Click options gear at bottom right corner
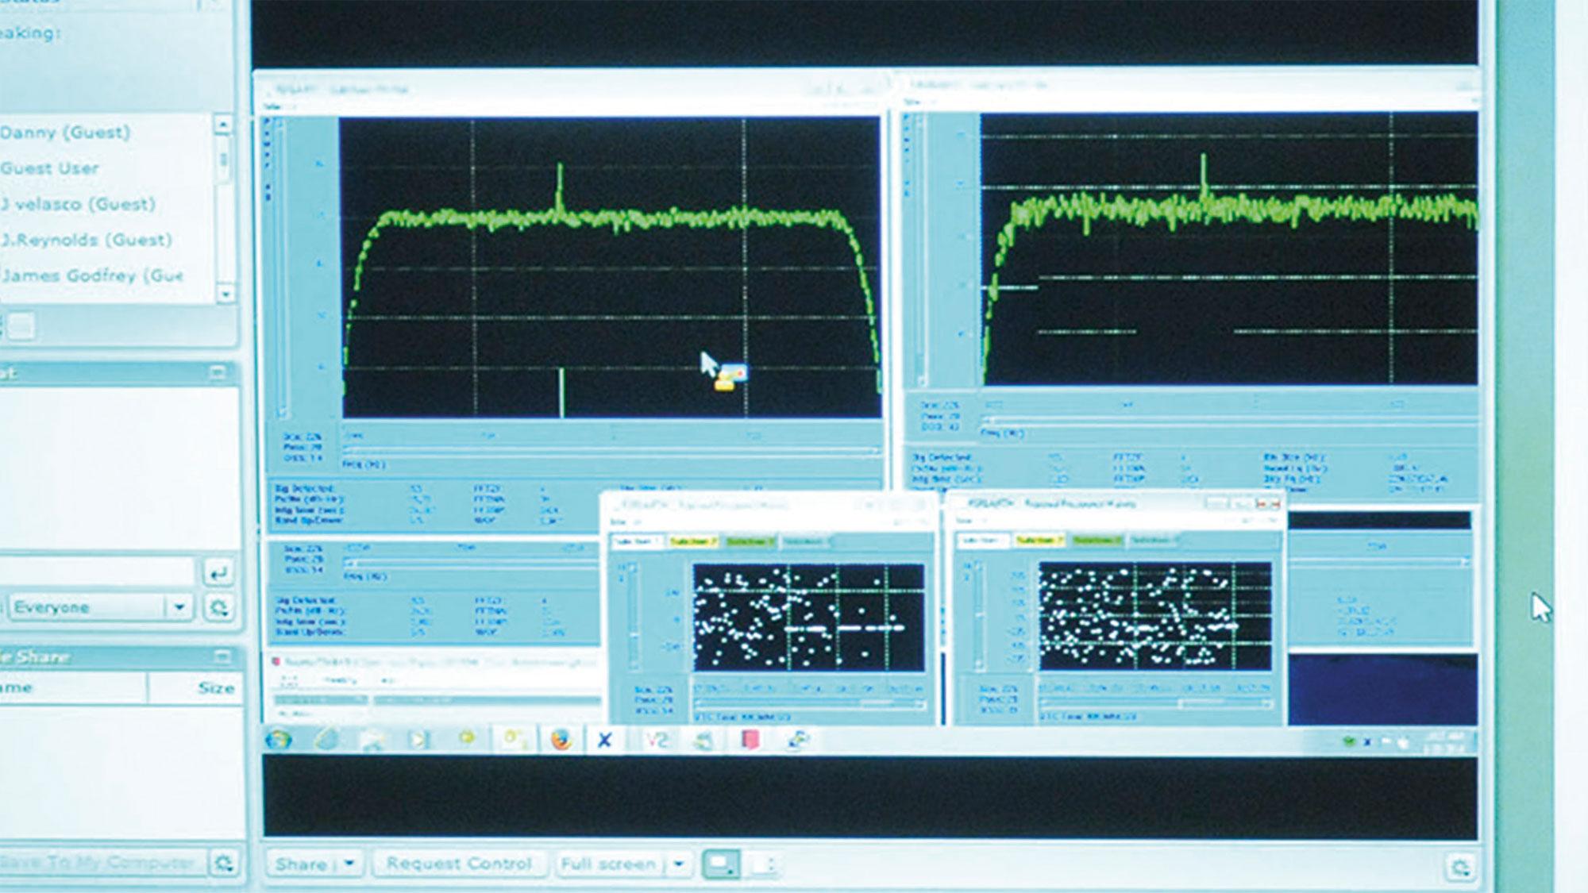Viewport: 1588px width, 893px height. click(1459, 867)
